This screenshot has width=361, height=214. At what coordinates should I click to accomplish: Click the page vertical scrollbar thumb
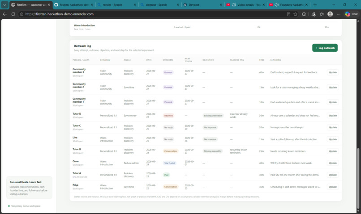[x=358, y=178]
